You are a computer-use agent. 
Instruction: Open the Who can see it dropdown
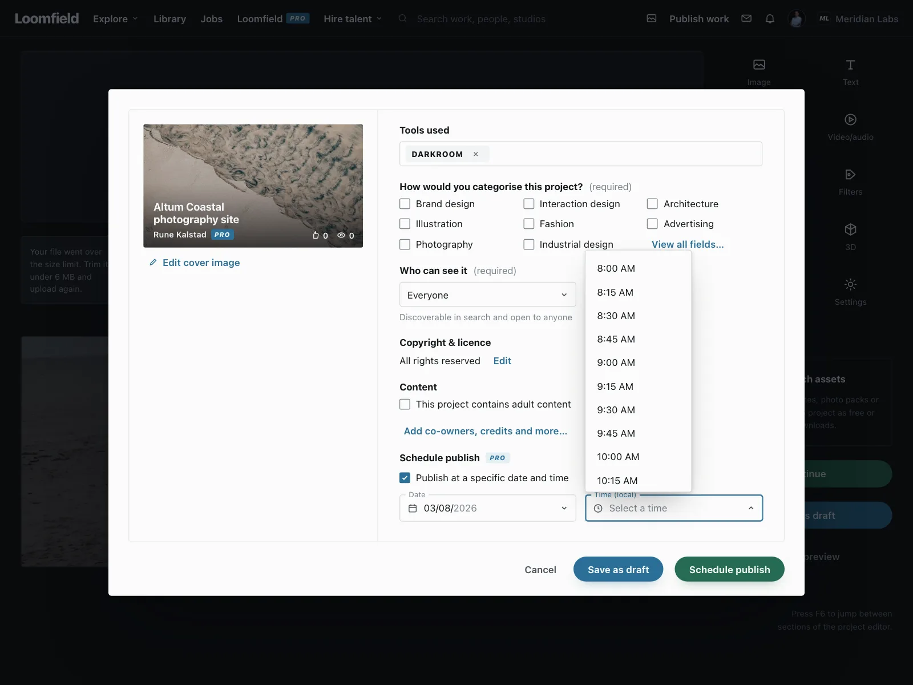point(488,295)
